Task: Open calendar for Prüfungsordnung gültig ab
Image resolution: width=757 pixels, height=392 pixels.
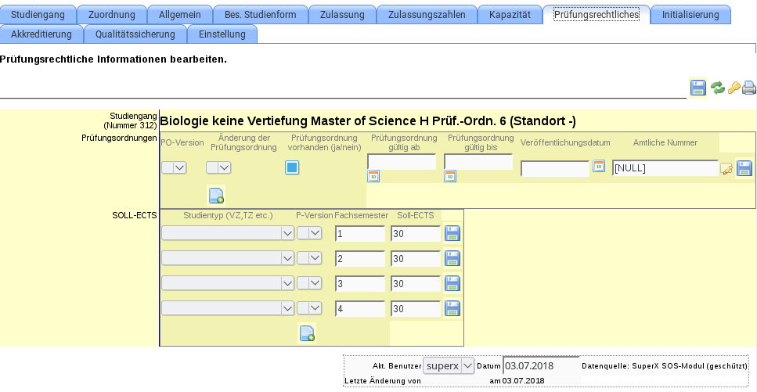Action: (x=373, y=176)
